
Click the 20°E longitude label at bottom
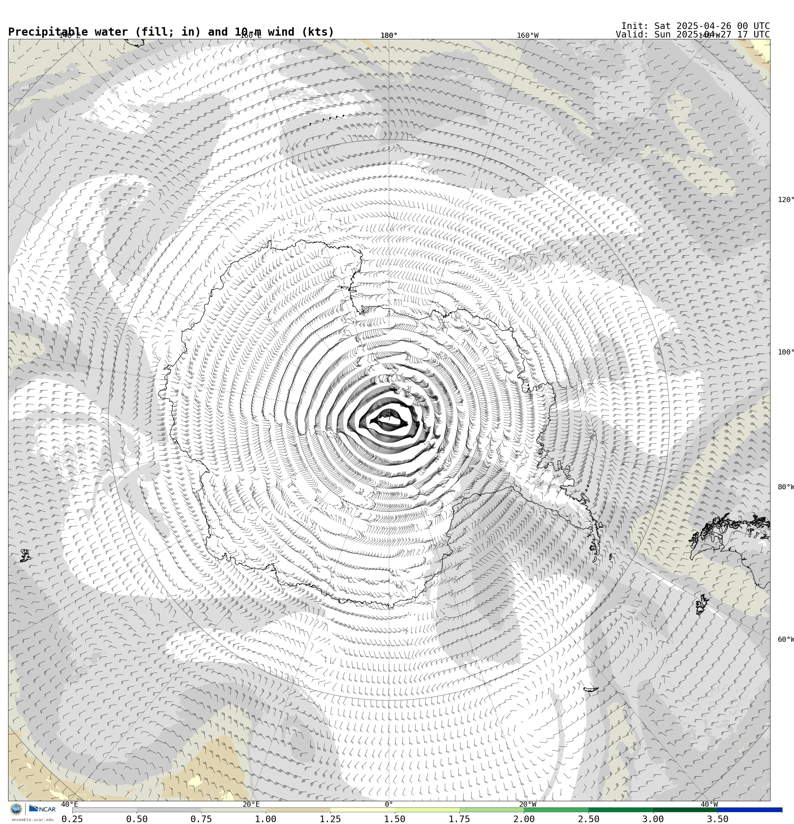tap(251, 804)
